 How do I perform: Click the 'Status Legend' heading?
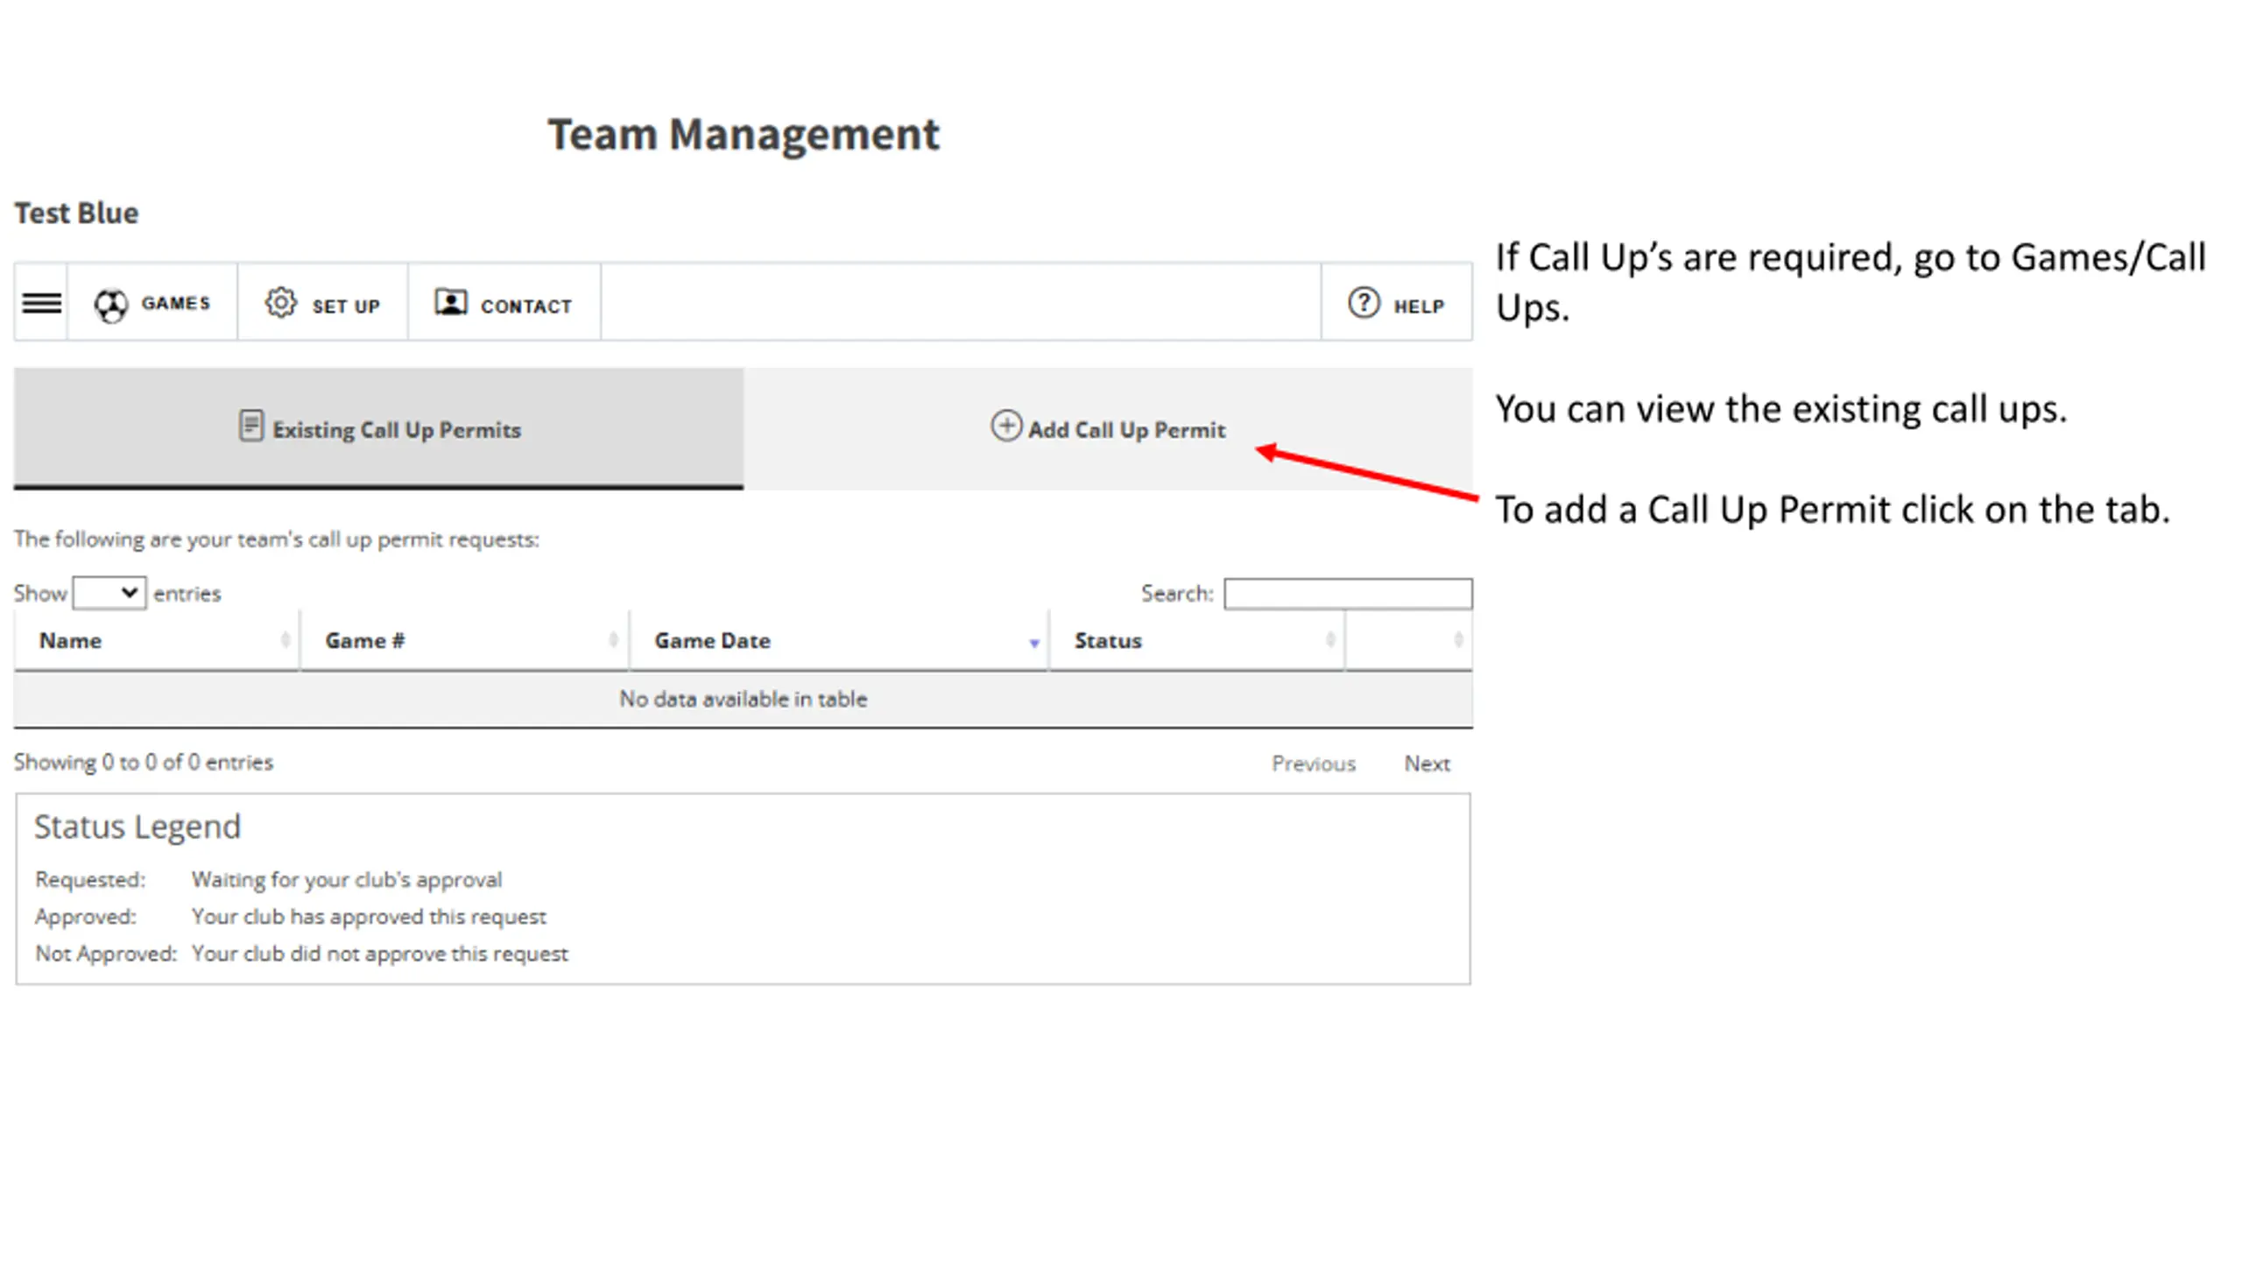137,827
